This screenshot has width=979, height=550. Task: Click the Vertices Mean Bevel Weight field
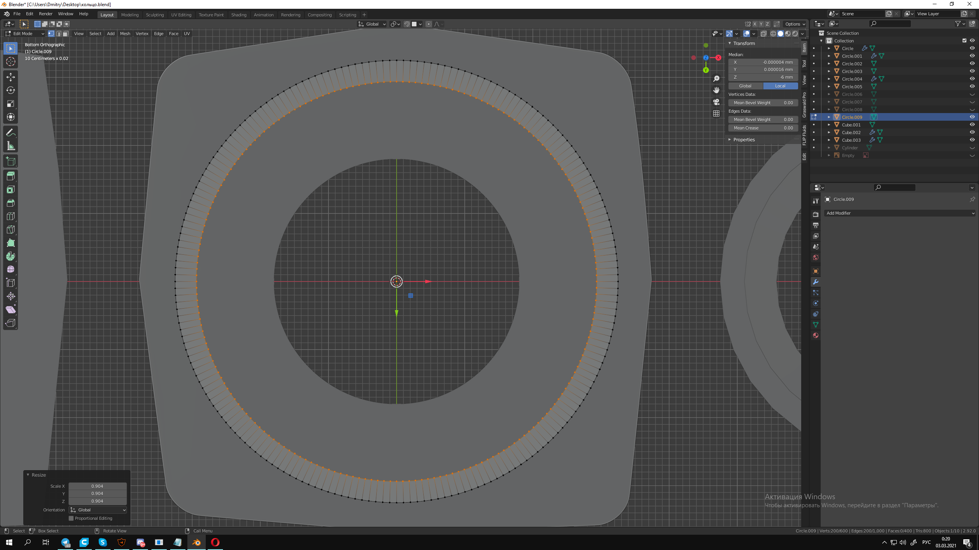tap(763, 103)
